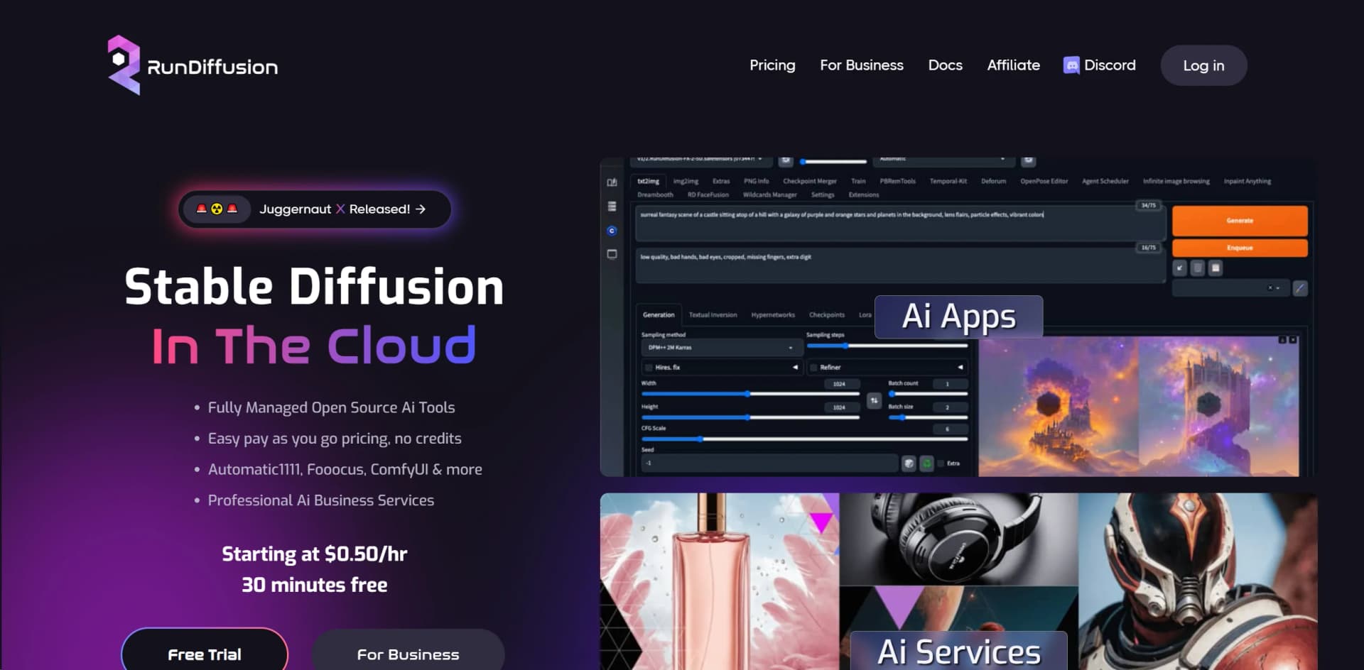Image resolution: width=1364 pixels, height=670 pixels.
Task: Click the first sidebar panel icon in the app preview
Action: 612,182
